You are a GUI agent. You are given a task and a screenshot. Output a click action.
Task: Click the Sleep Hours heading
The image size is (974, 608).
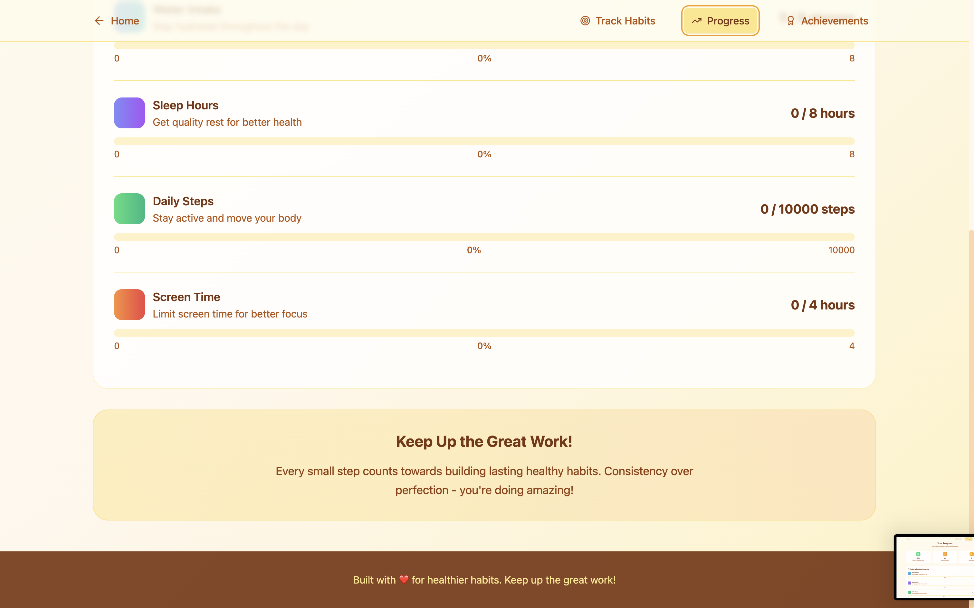pyautogui.click(x=186, y=106)
